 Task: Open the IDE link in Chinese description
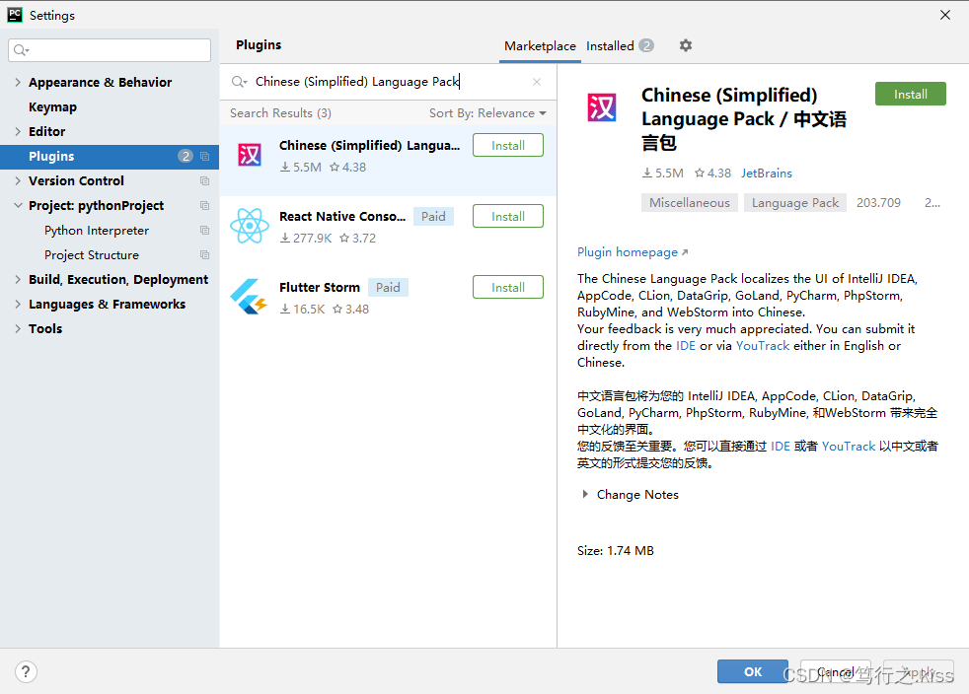pyautogui.click(x=780, y=446)
